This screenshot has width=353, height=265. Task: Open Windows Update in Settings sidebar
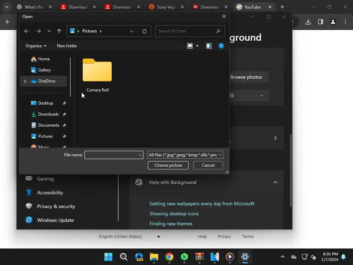[55, 220]
